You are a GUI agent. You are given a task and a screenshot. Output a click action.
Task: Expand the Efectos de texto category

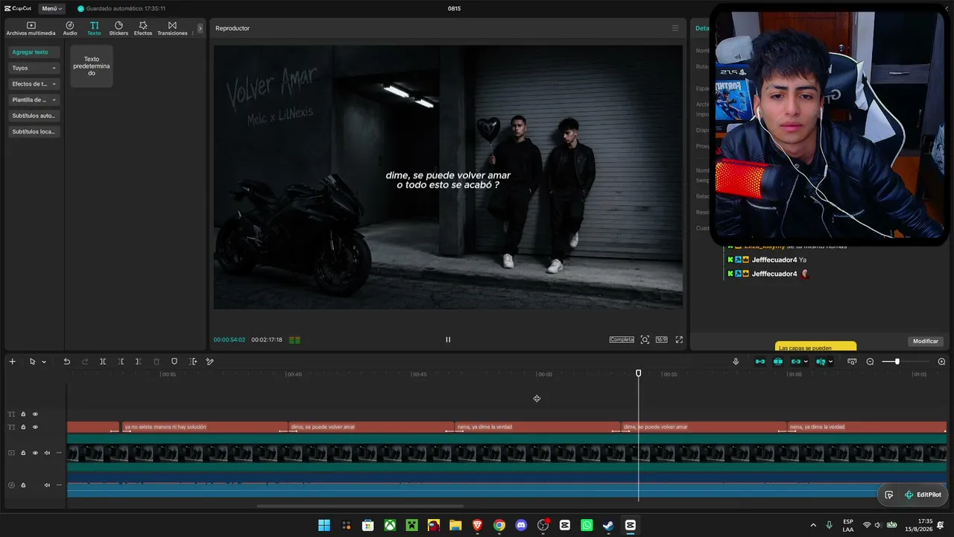point(34,84)
